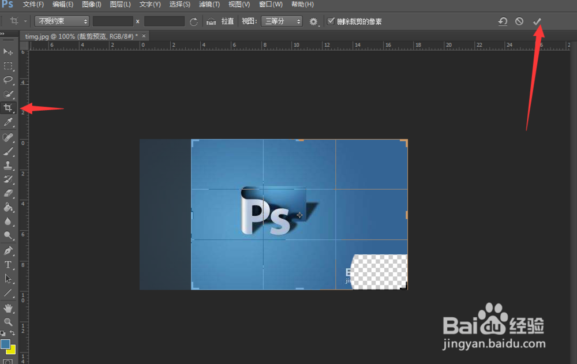Reset the crop box with the options bar reset arrow
This screenshot has width=577, height=364.
(503, 21)
